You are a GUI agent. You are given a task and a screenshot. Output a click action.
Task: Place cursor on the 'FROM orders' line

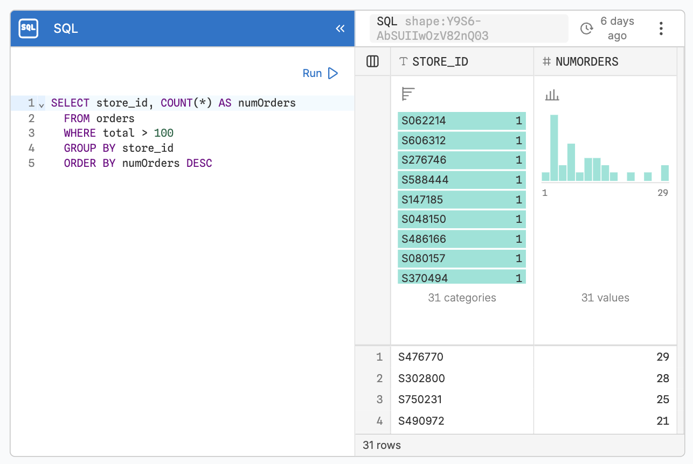(99, 118)
